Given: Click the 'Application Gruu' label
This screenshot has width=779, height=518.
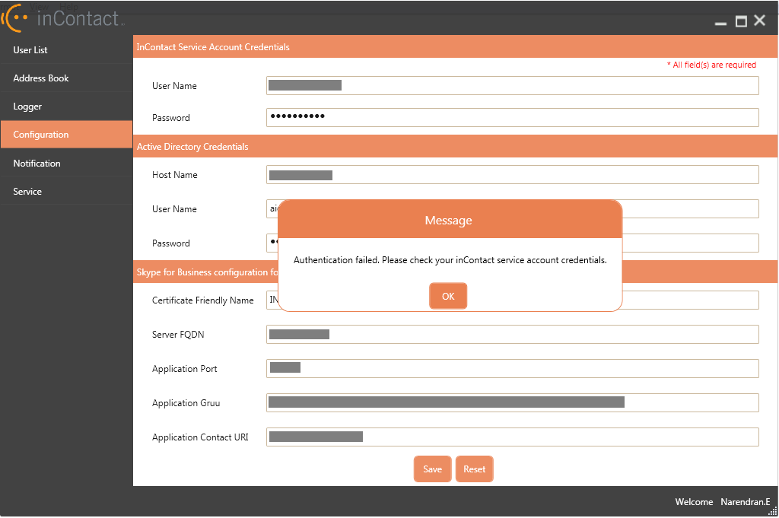Looking at the screenshot, I should click(186, 403).
